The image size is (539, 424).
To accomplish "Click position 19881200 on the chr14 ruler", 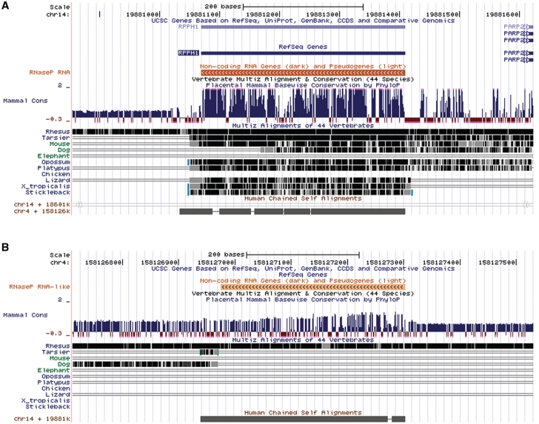I will [x=263, y=15].
